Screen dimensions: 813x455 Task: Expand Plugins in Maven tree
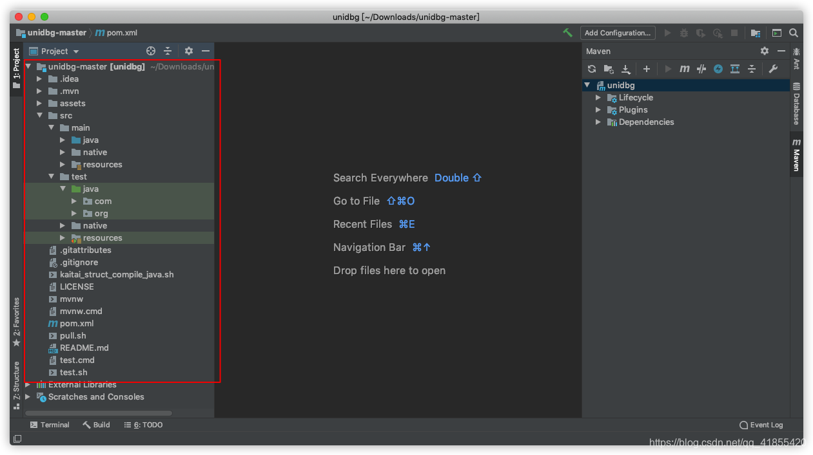(x=598, y=109)
